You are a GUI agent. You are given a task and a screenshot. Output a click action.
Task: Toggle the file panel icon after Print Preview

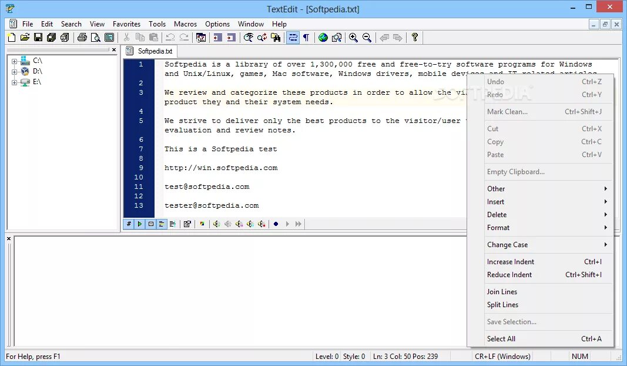(109, 38)
